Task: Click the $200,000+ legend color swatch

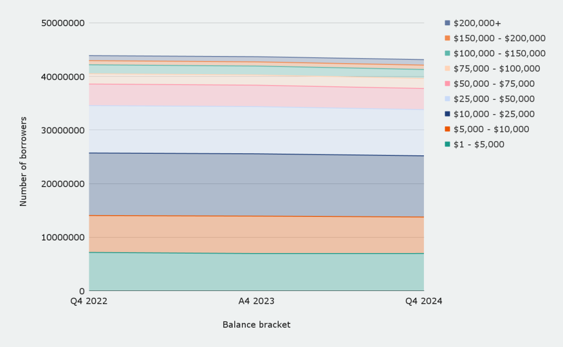Action: click(448, 23)
